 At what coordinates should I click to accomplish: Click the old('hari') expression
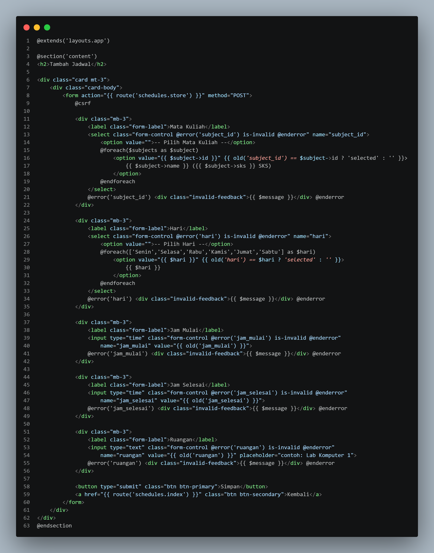coord(229,260)
